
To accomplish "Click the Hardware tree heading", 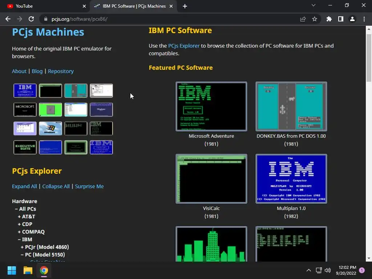I will [x=24, y=201].
